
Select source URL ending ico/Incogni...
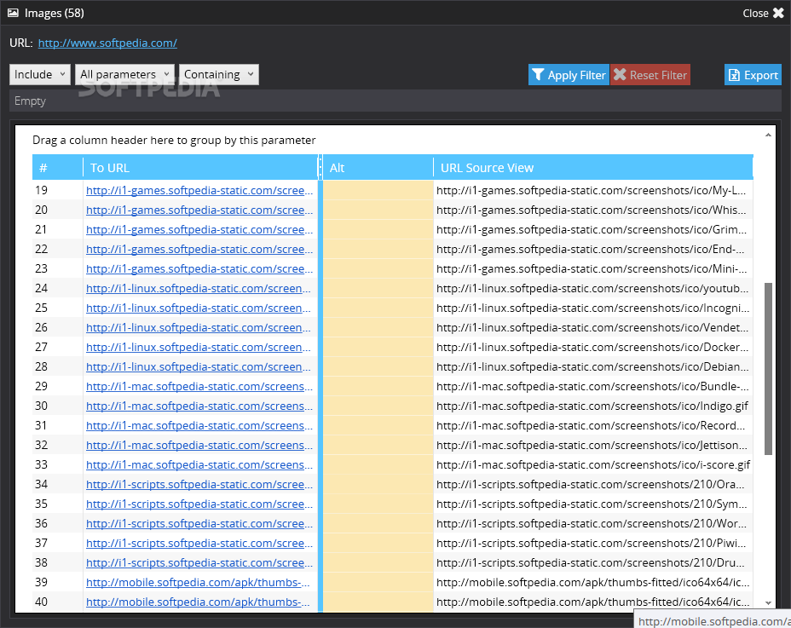[x=593, y=308]
